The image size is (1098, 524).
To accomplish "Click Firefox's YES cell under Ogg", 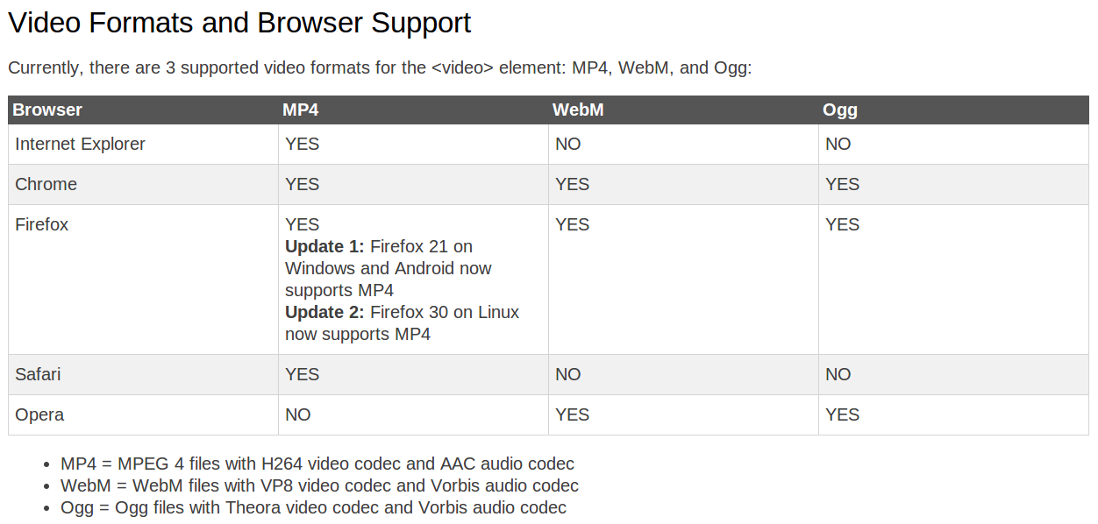I will [x=842, y=224].
